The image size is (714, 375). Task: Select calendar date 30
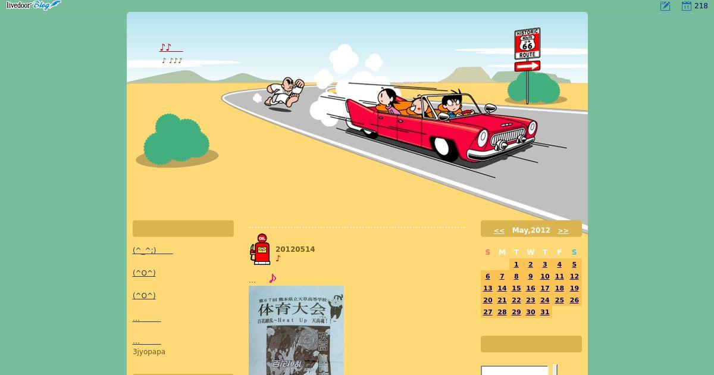tap(530, 312)
